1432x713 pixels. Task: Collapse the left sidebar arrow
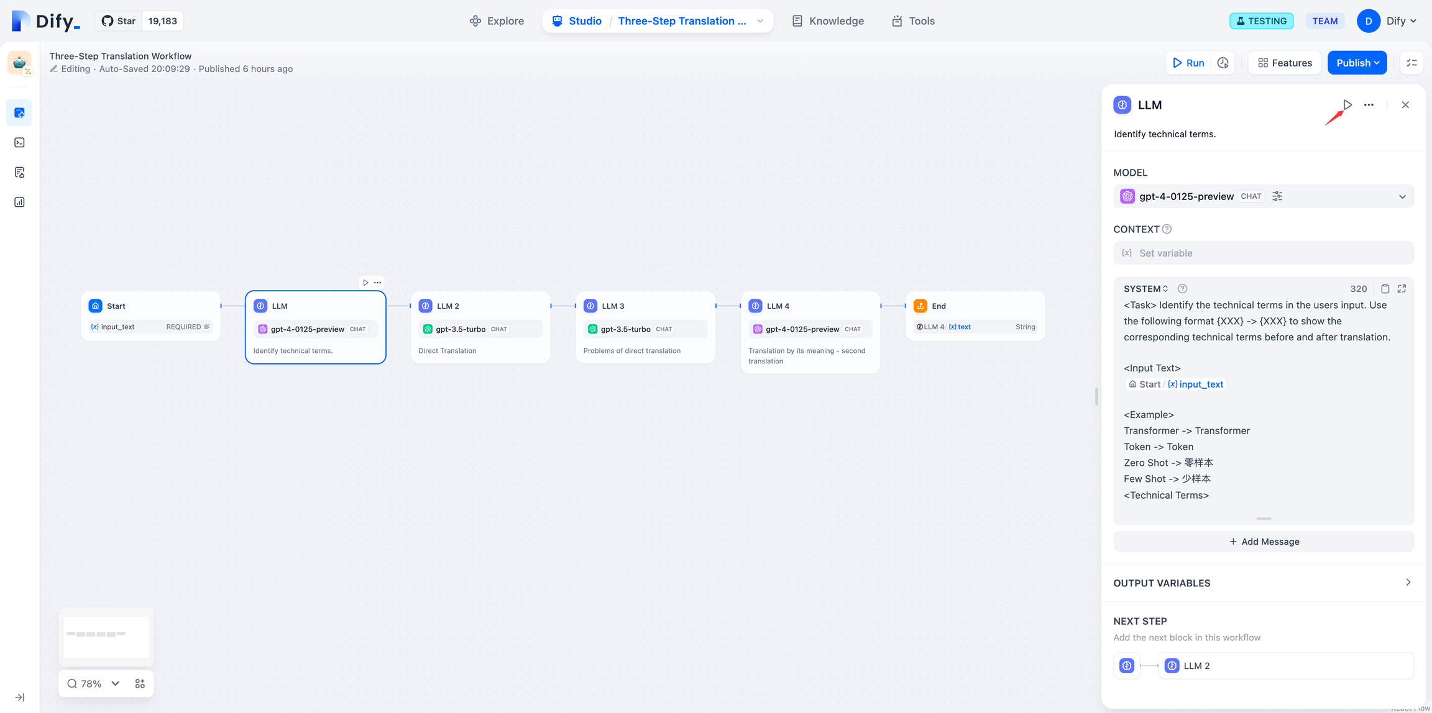pos(19,697)
